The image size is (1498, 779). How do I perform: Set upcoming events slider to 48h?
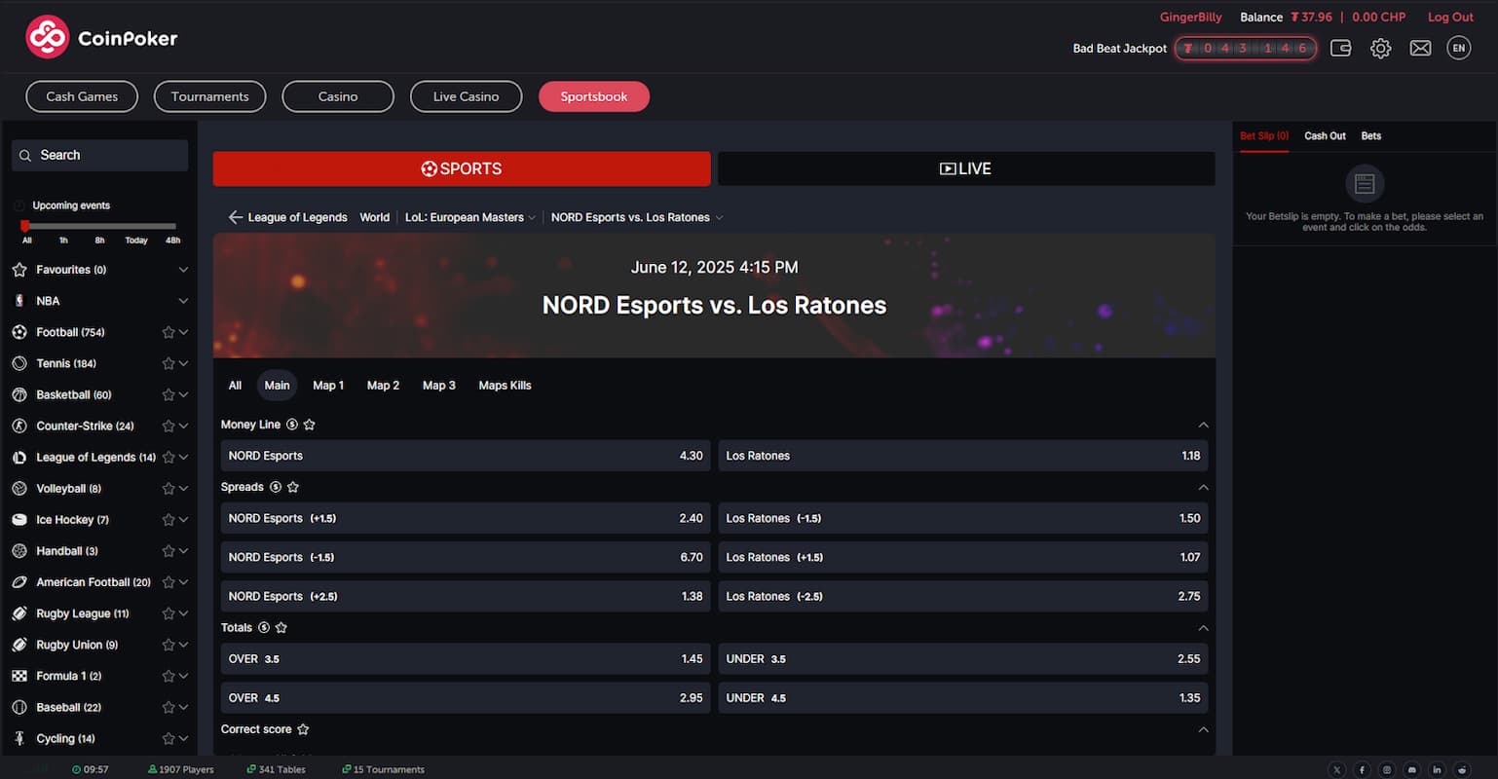(x=172, y=240)
